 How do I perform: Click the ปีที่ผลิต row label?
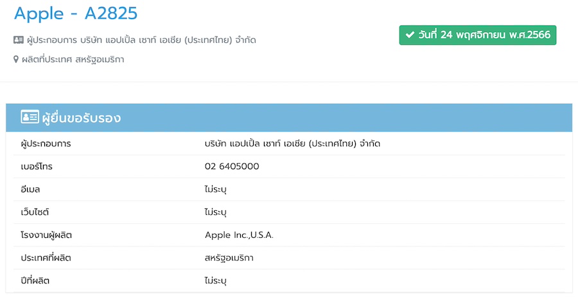35,281
